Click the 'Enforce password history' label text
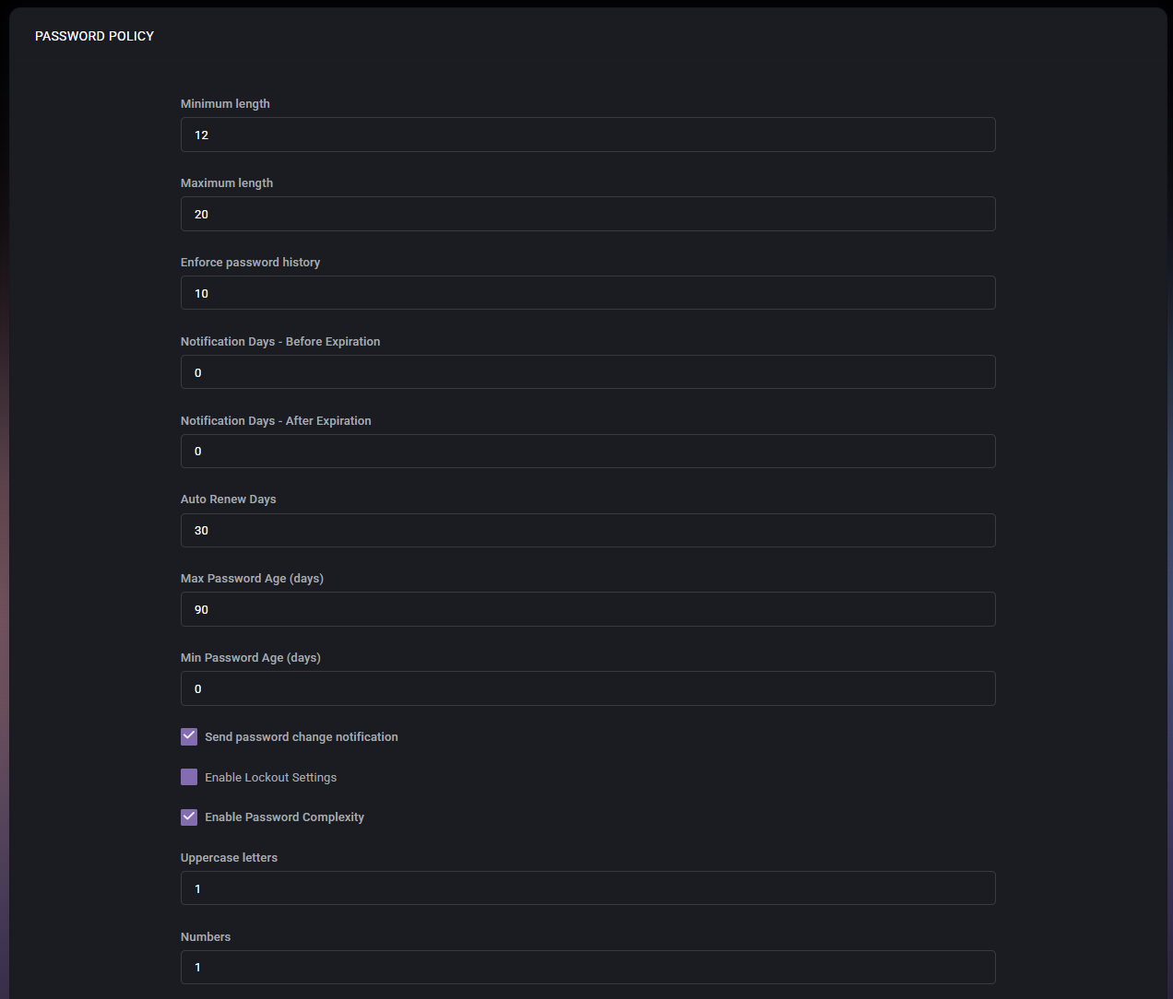This screenshot has height=999, width=1173. tap(250, 263)
